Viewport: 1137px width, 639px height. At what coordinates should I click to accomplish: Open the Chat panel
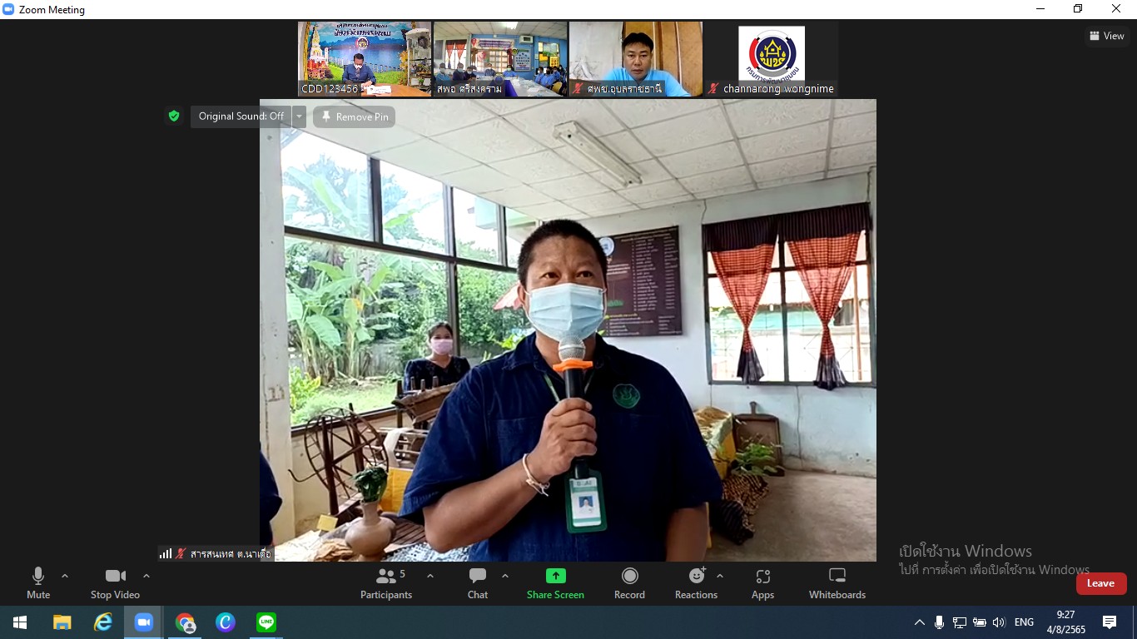478,582
